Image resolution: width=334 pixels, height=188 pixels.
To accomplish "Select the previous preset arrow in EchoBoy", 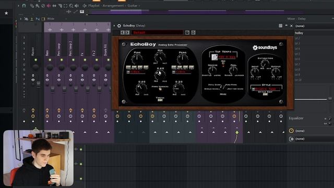I will (x=122, y=32).
